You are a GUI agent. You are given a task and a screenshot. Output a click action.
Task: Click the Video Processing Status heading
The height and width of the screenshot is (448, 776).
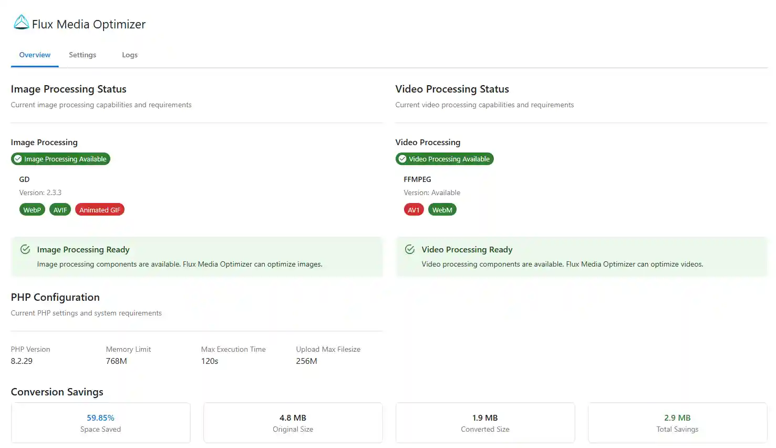(452, 89)
